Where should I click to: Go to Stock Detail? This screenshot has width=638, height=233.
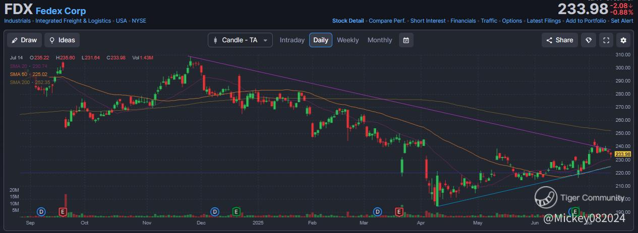point(348,21)
